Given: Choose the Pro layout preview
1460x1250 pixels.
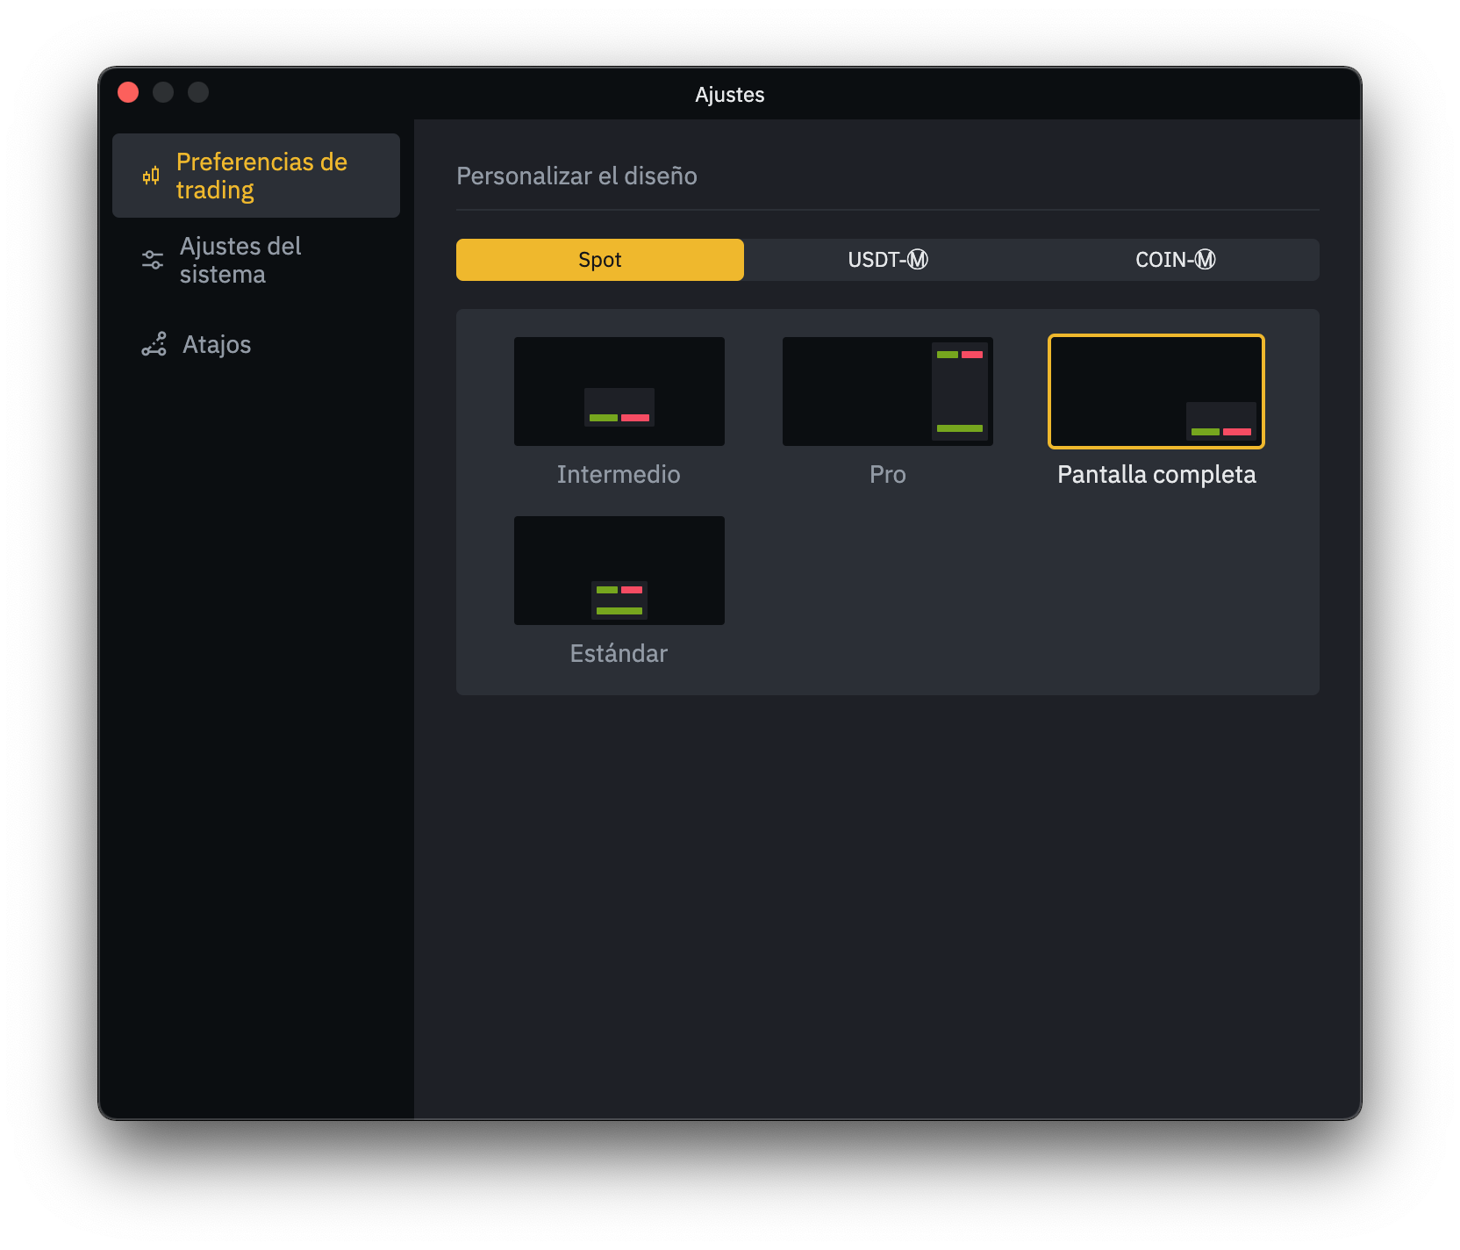Looking at the screenshot, I should tap(888, 392).
